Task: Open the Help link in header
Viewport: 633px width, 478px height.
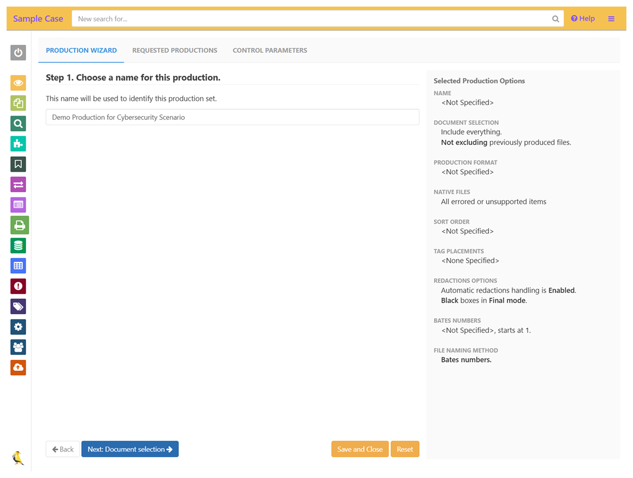Action: [x=582, y=18]
